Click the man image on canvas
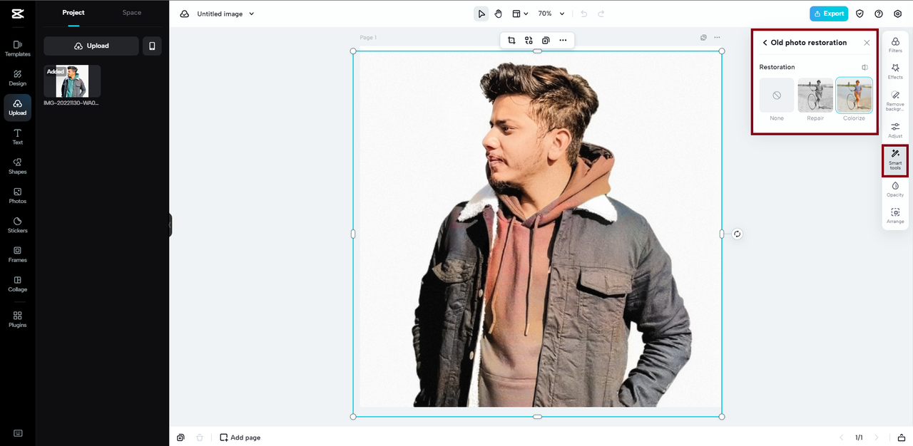Viewport: 913px width, 446px height. pyautogui.click(x=537, y=234)
